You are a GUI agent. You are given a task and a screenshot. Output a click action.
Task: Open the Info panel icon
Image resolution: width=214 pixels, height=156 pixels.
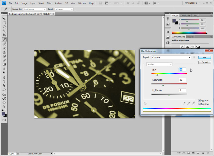coord(168,43)
